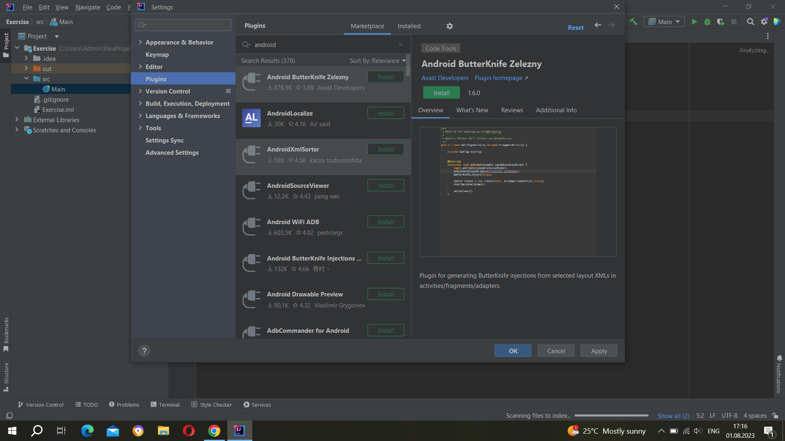This screenshot has height=441, width=785.
Task: Switch to the Installed plugins tab
Action: (x=409, y=26)
